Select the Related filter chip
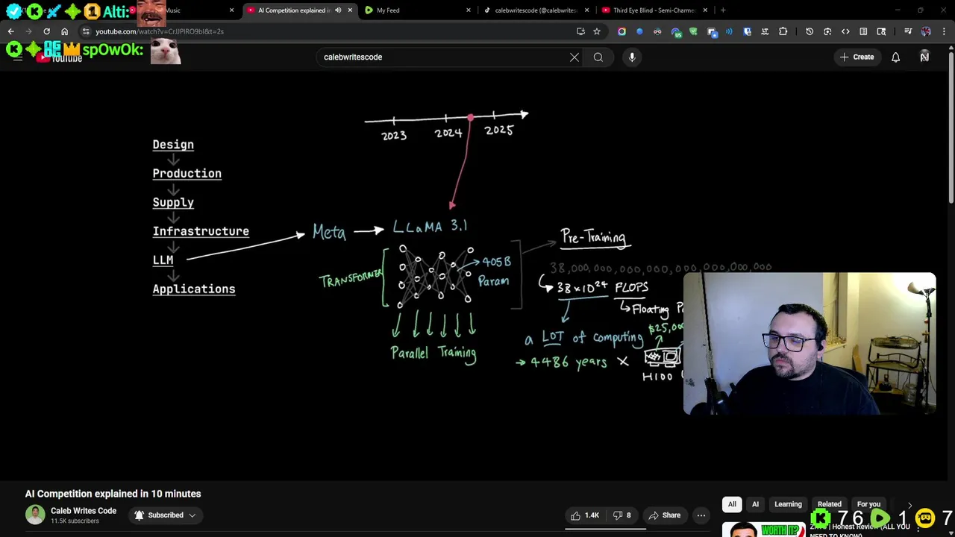955x537 pixels. [829, 504]
